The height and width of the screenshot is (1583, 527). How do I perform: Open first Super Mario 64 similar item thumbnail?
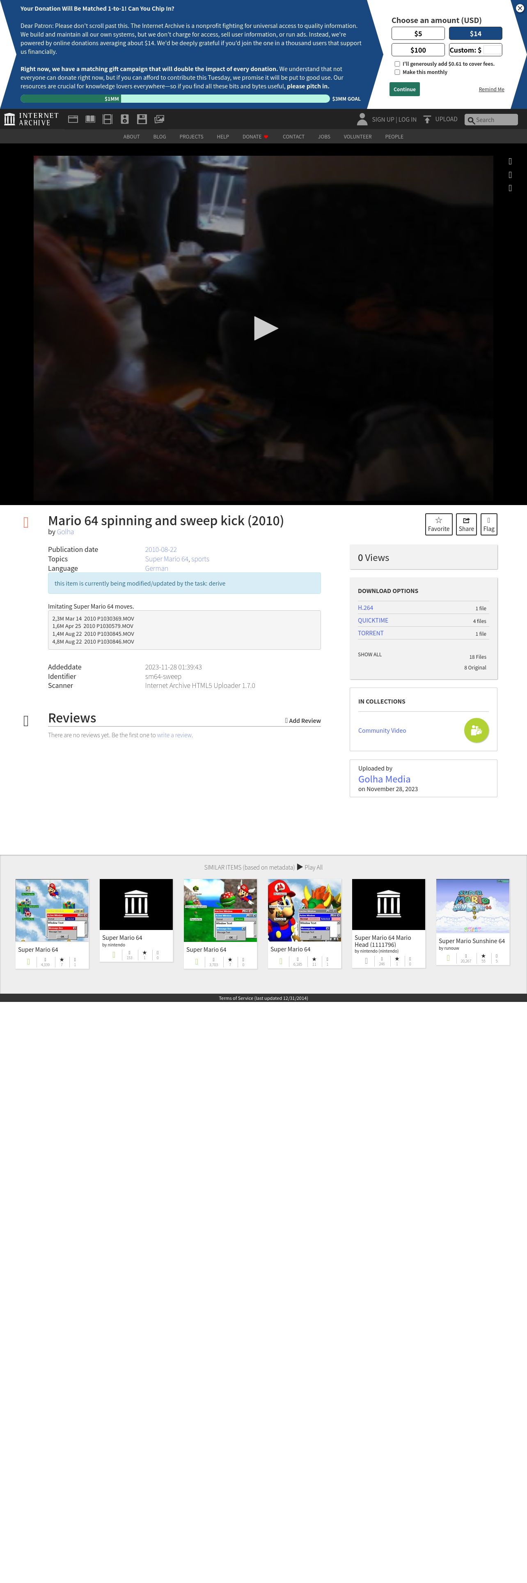pyautogui.click(x=52, y=910)
